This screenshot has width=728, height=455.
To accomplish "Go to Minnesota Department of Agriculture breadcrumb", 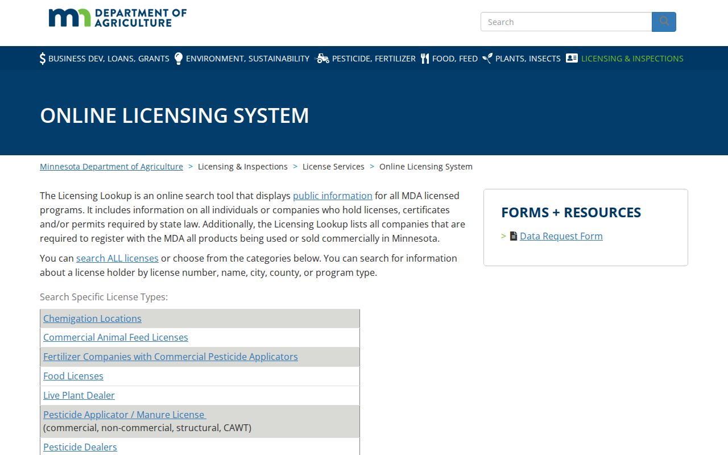I will (x=111, y=167).
